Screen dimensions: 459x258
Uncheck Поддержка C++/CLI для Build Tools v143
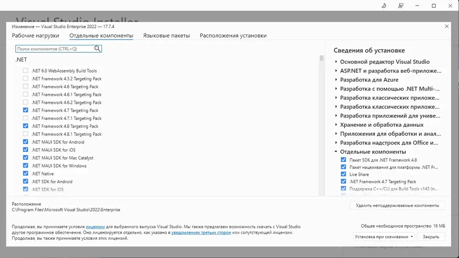pos(343,189)
